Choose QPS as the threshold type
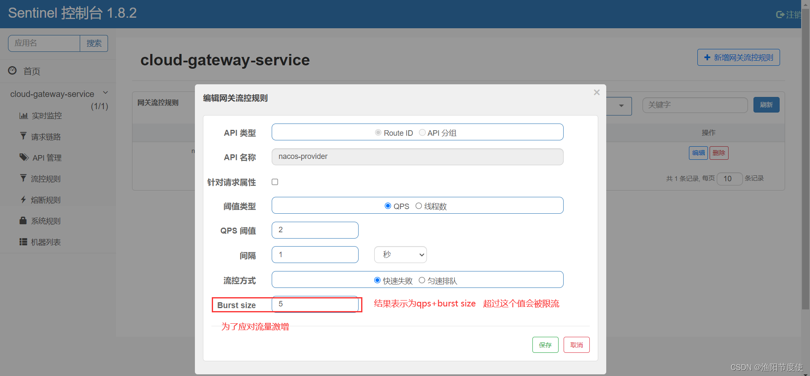The height and width of the screenshot is (376, 810). coord(388,206)
